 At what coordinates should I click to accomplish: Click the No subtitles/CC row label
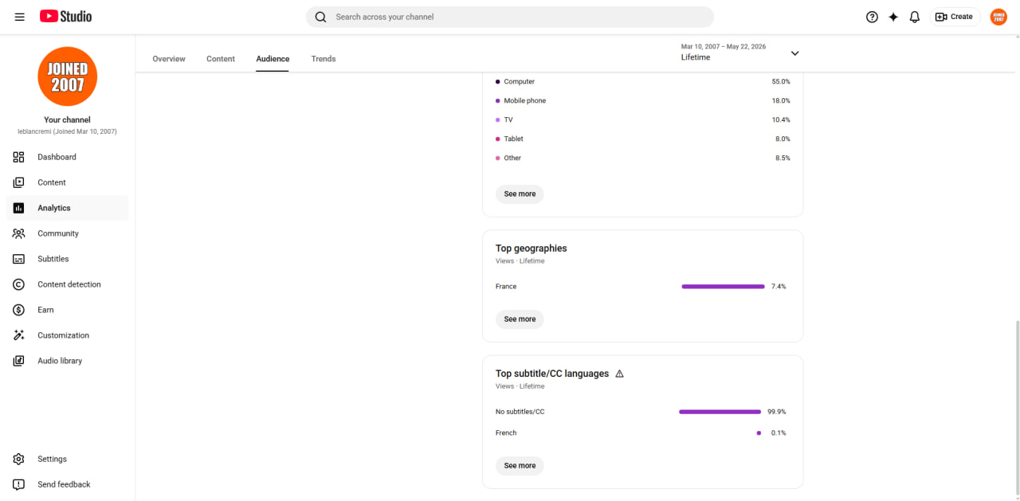coord(520,412)
